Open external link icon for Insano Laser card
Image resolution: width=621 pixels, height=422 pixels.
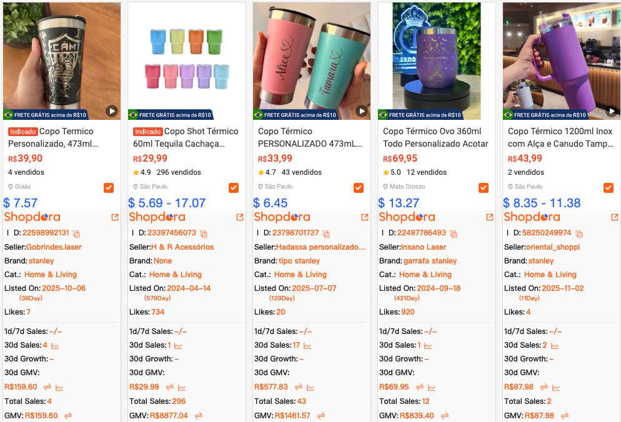pos(490,217)
